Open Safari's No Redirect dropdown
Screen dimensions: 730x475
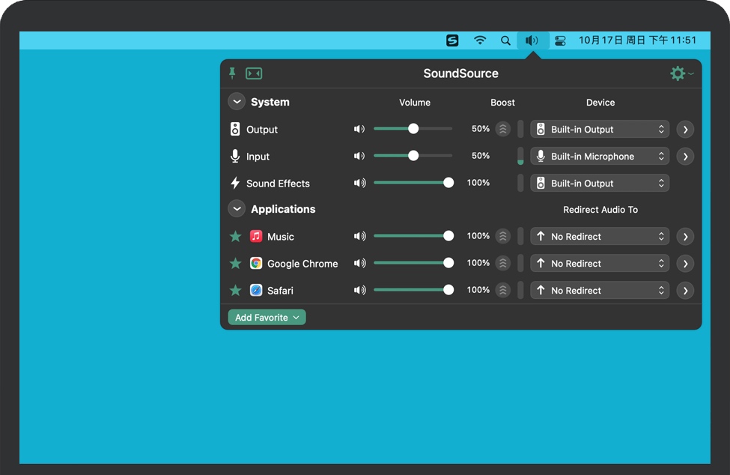pos(600,290)
